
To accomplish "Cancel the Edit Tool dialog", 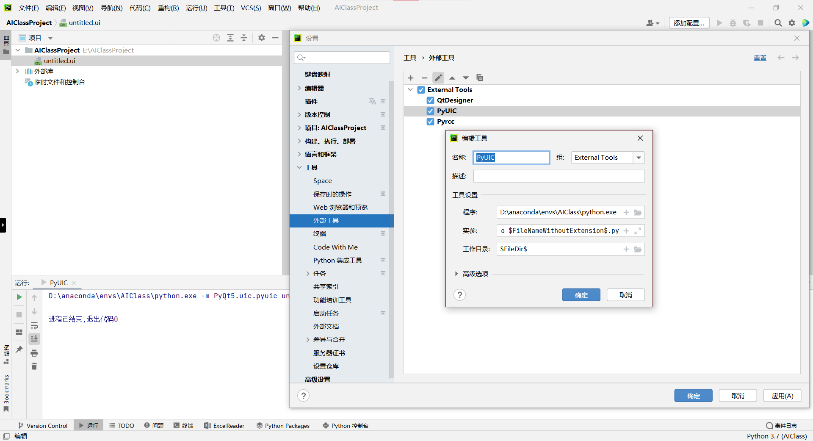I will tap(625, 295).
